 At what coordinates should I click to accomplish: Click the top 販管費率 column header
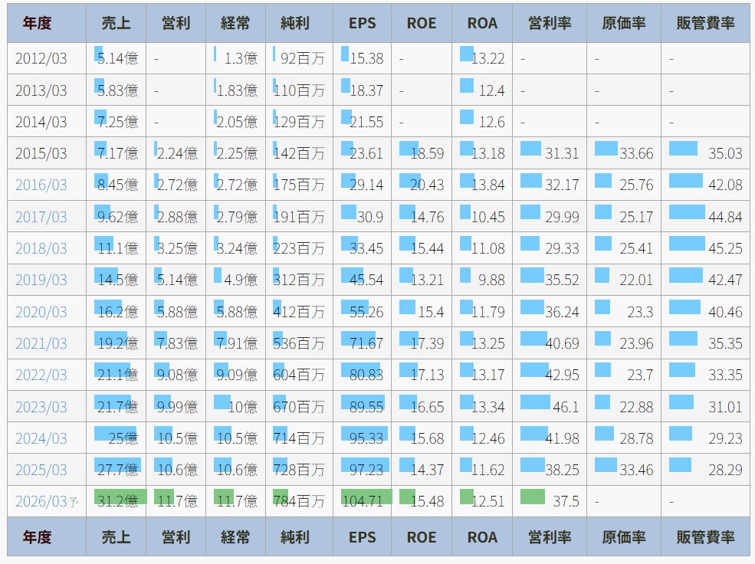(x=705, y=23)
